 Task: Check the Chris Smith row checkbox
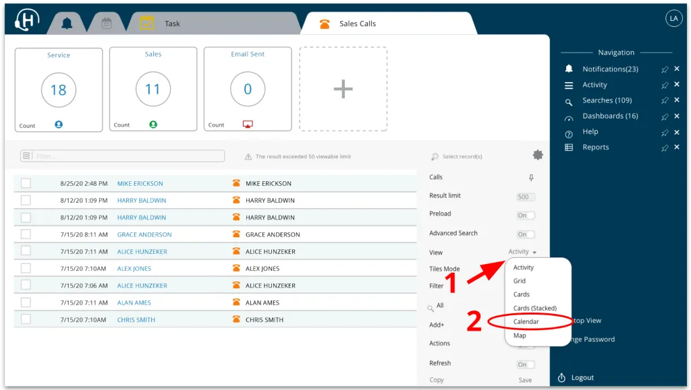(26, 319)
